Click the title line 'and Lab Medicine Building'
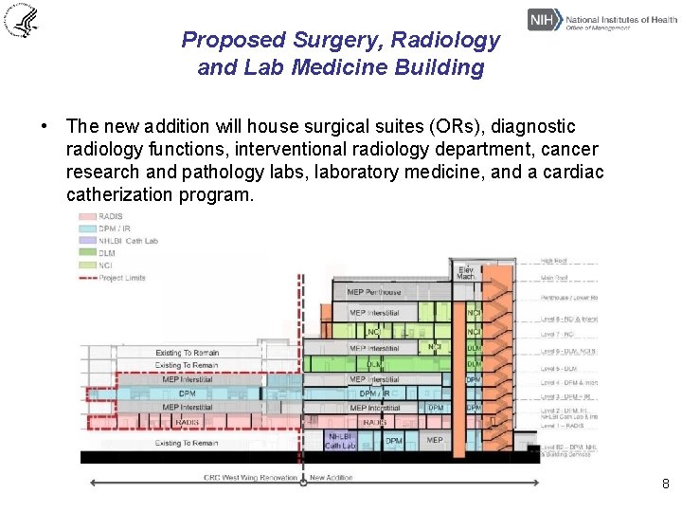The width and height of the screenshot is (682, 512). pyautogui.click(x=341, y=67)
